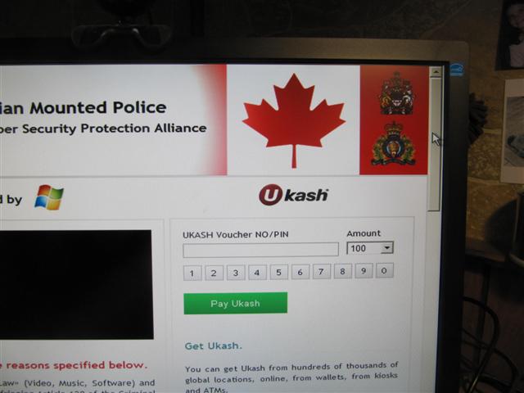524x393 pixels.
Task: Tap keypad digit 0
Action: 384,270
